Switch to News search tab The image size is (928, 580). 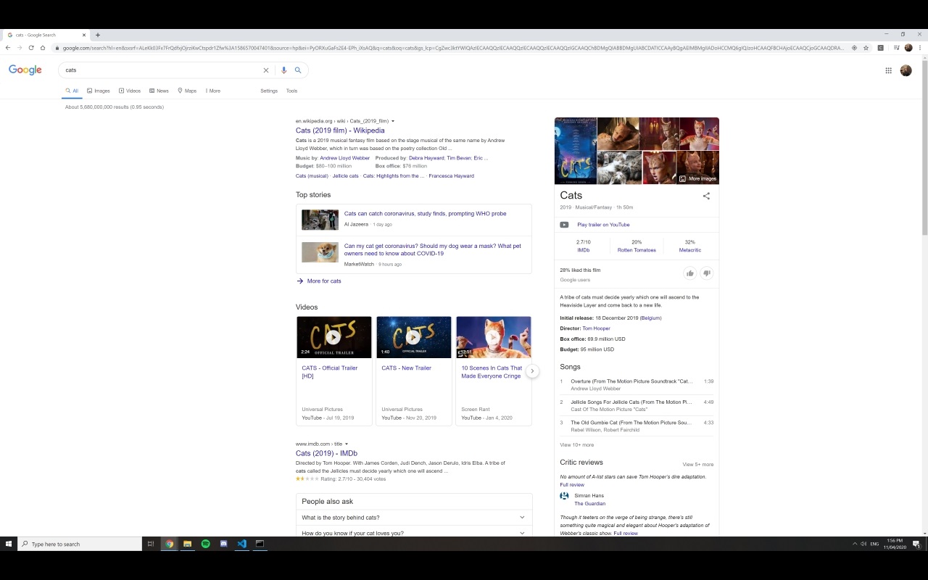coord(159,91)
